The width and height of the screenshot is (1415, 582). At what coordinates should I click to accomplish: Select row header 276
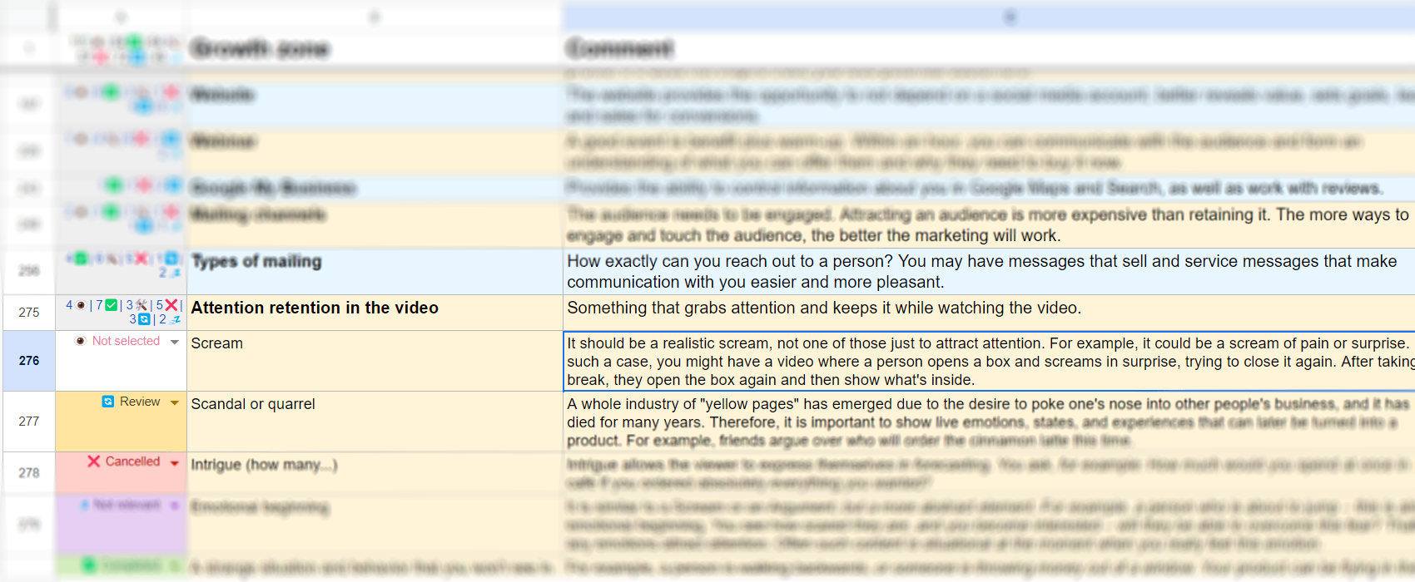point(29,361)
